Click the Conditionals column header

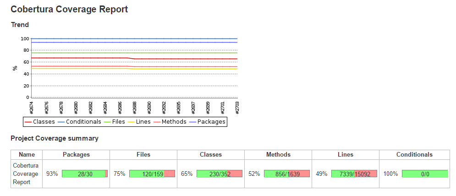pyautogui.click(x=414, y=155)
